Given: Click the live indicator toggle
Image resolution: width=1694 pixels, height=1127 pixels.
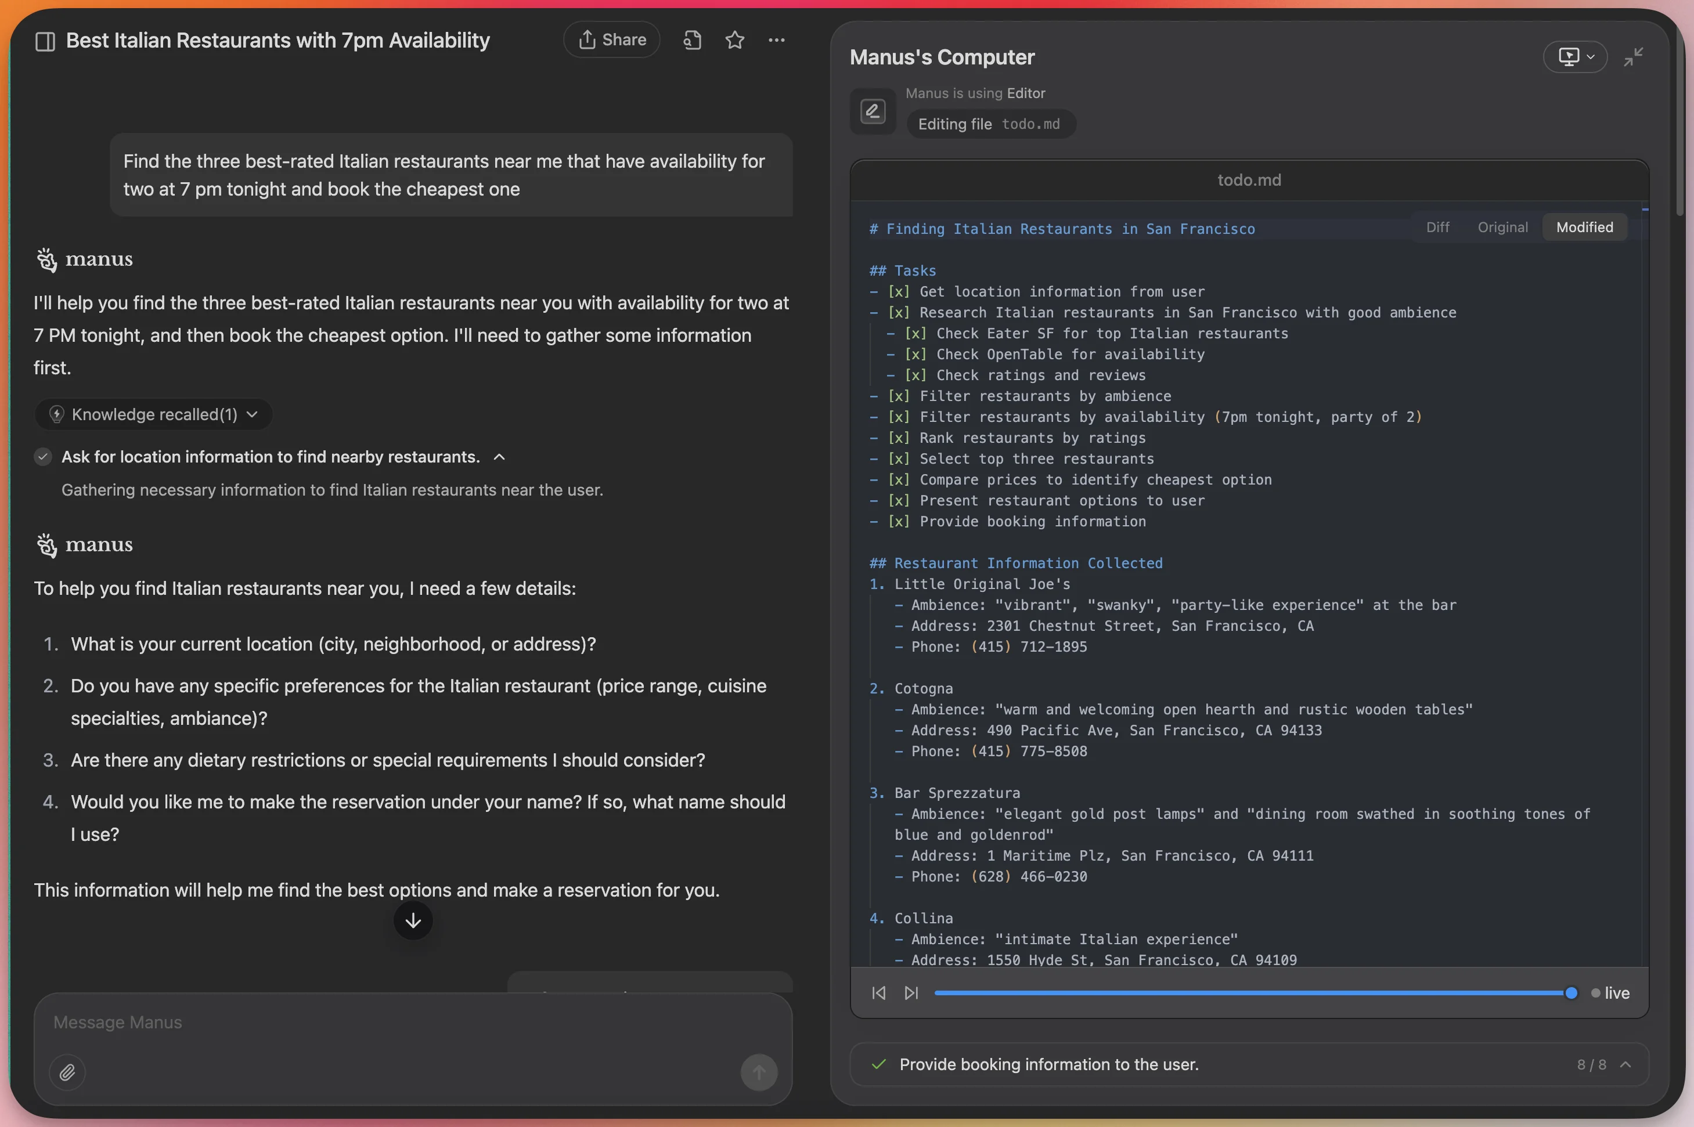Looking at the screenshot, I should coord(1610,992).
